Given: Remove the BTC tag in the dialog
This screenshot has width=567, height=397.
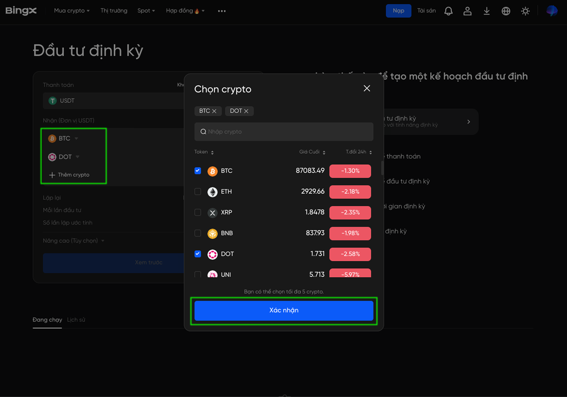Looking at the screenshot, I should [214, 111].
